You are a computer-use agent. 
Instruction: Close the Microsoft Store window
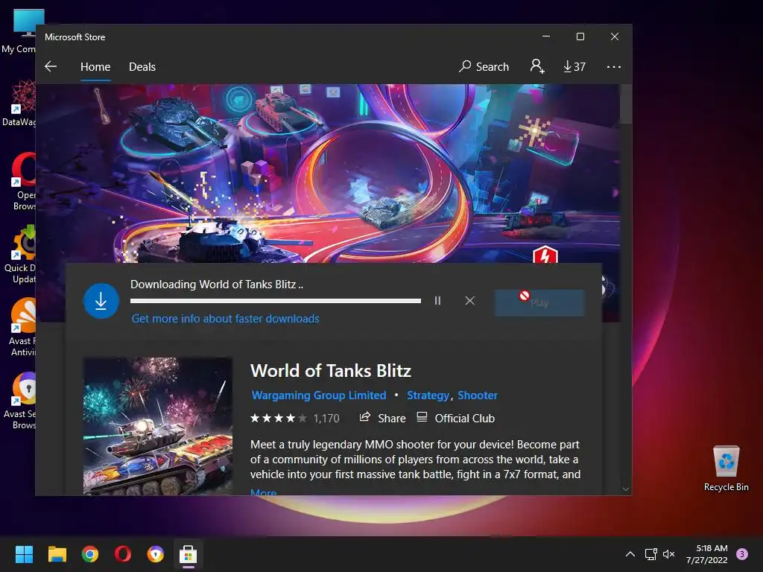[615, 36]
